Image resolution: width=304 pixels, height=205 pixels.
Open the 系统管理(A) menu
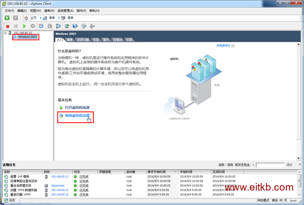pyautogui.click(x=65, y=11)
